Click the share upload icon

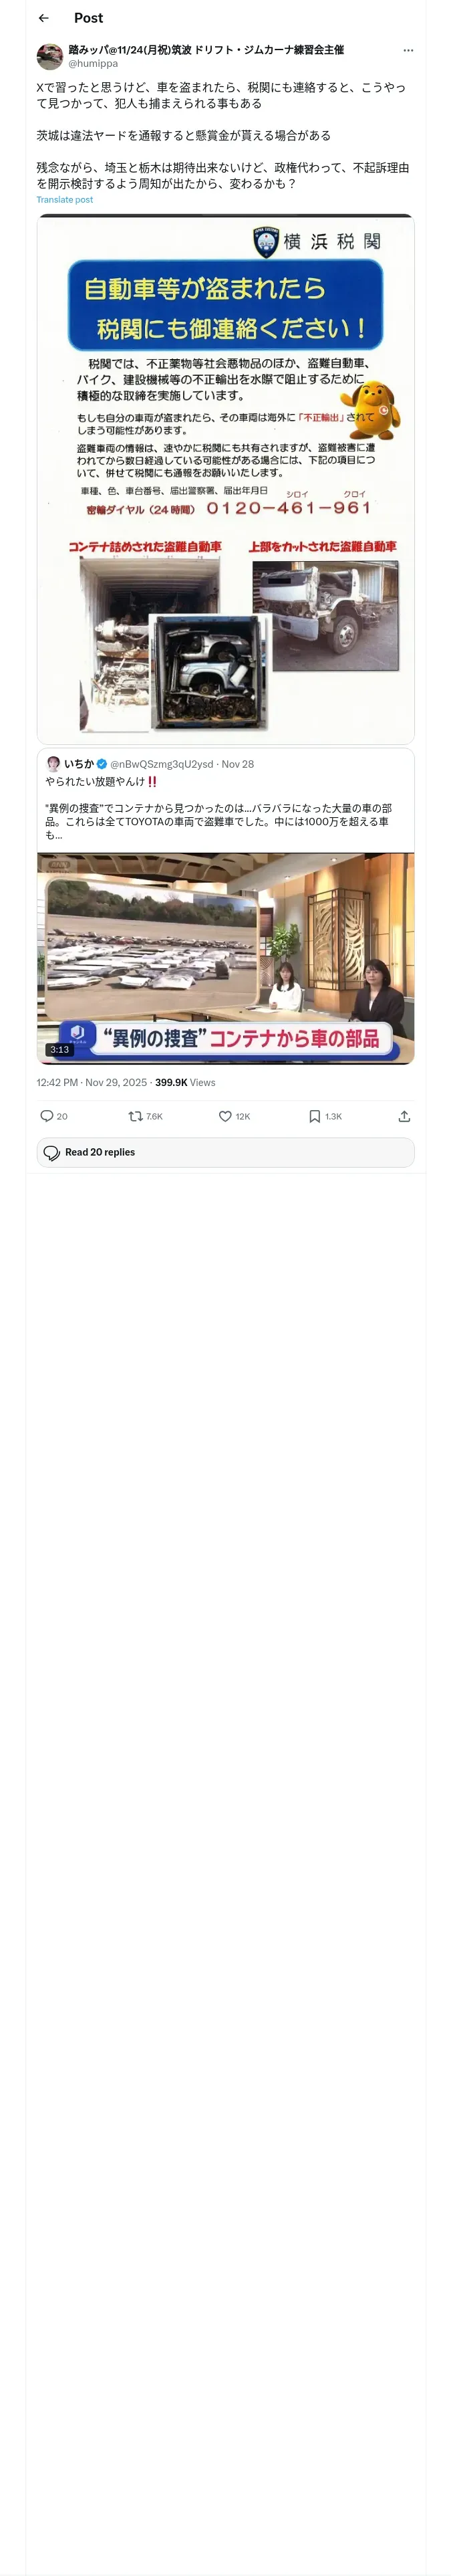(404, 1116)
